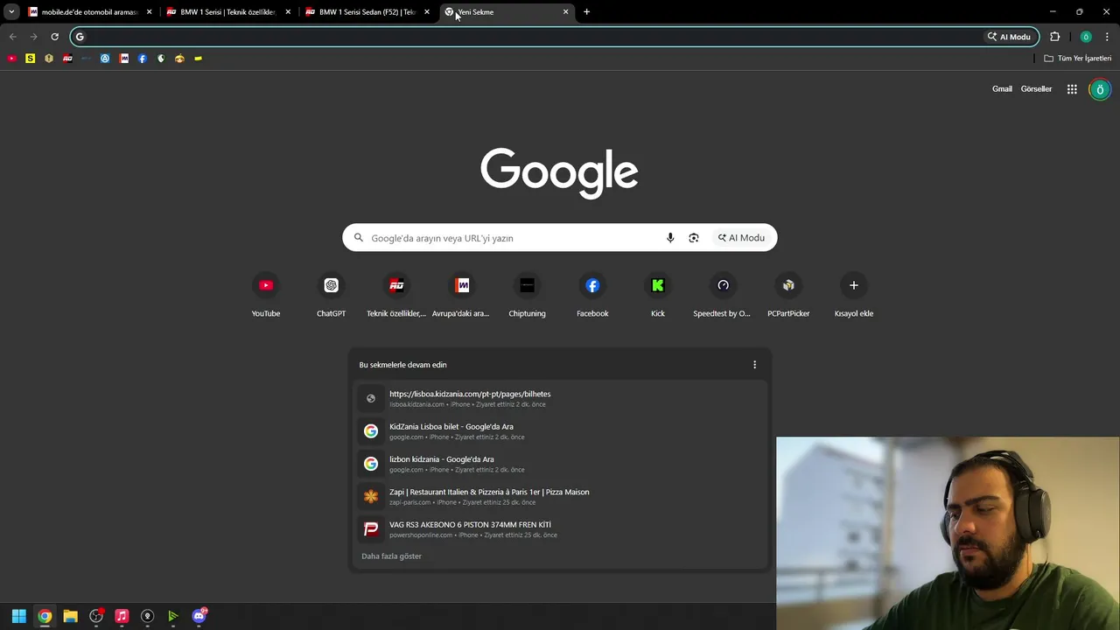Viewport: 1120px width, 630px height.
Task: Open the Facebook shortcut tile
Action: tap(592, 297)
